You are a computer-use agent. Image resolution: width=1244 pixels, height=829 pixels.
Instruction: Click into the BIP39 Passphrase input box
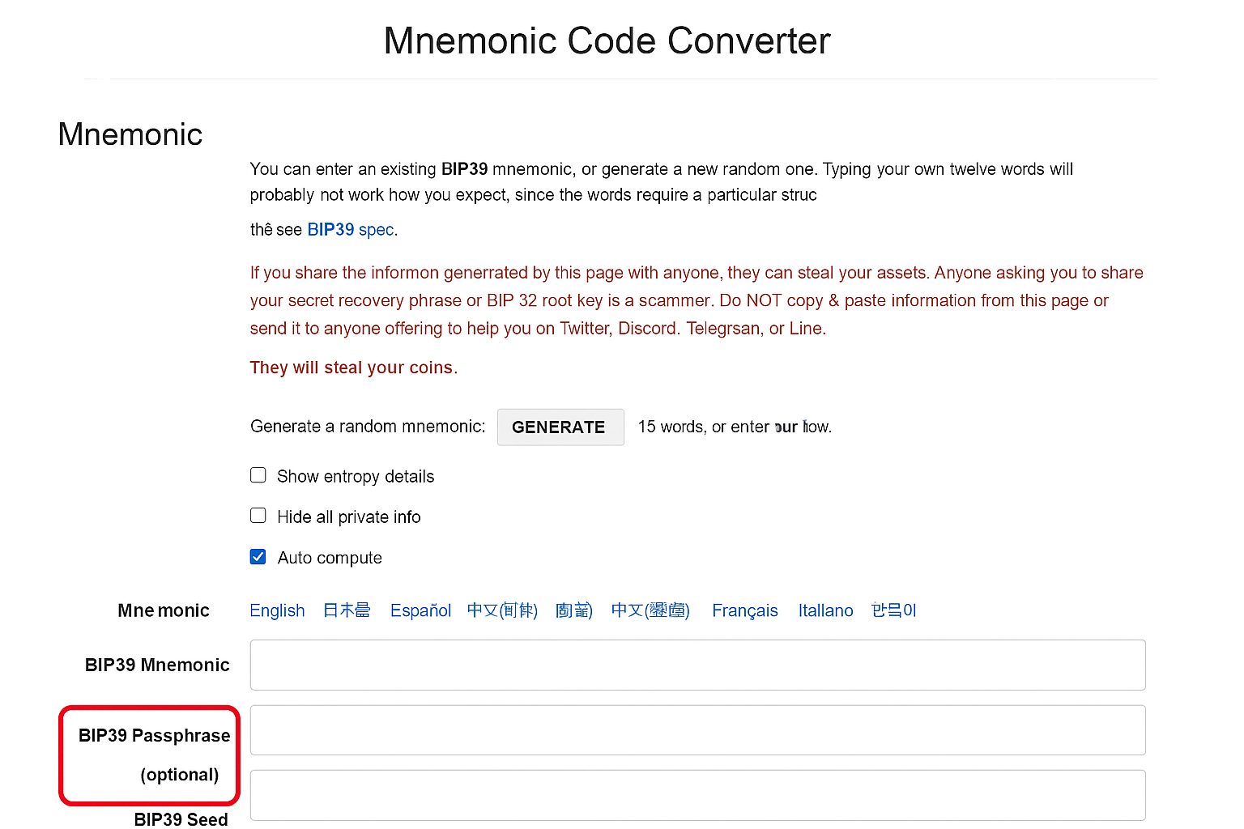(x=697, y=730)
